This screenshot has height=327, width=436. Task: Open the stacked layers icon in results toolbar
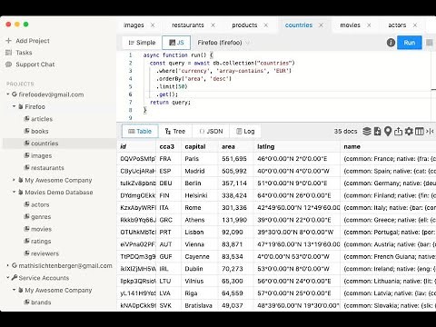[x=367, y=132]
